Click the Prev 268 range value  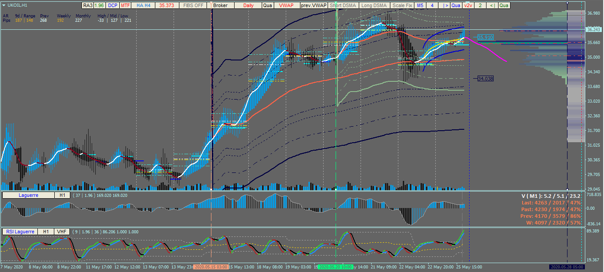tap(43, 20)
